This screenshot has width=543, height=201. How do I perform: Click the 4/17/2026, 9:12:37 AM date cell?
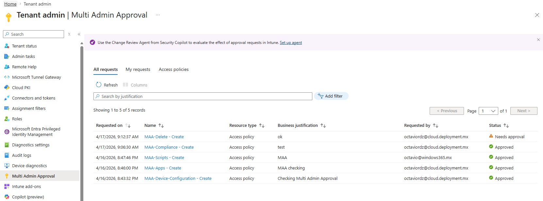pyautogui.click(x=117, y=137)
